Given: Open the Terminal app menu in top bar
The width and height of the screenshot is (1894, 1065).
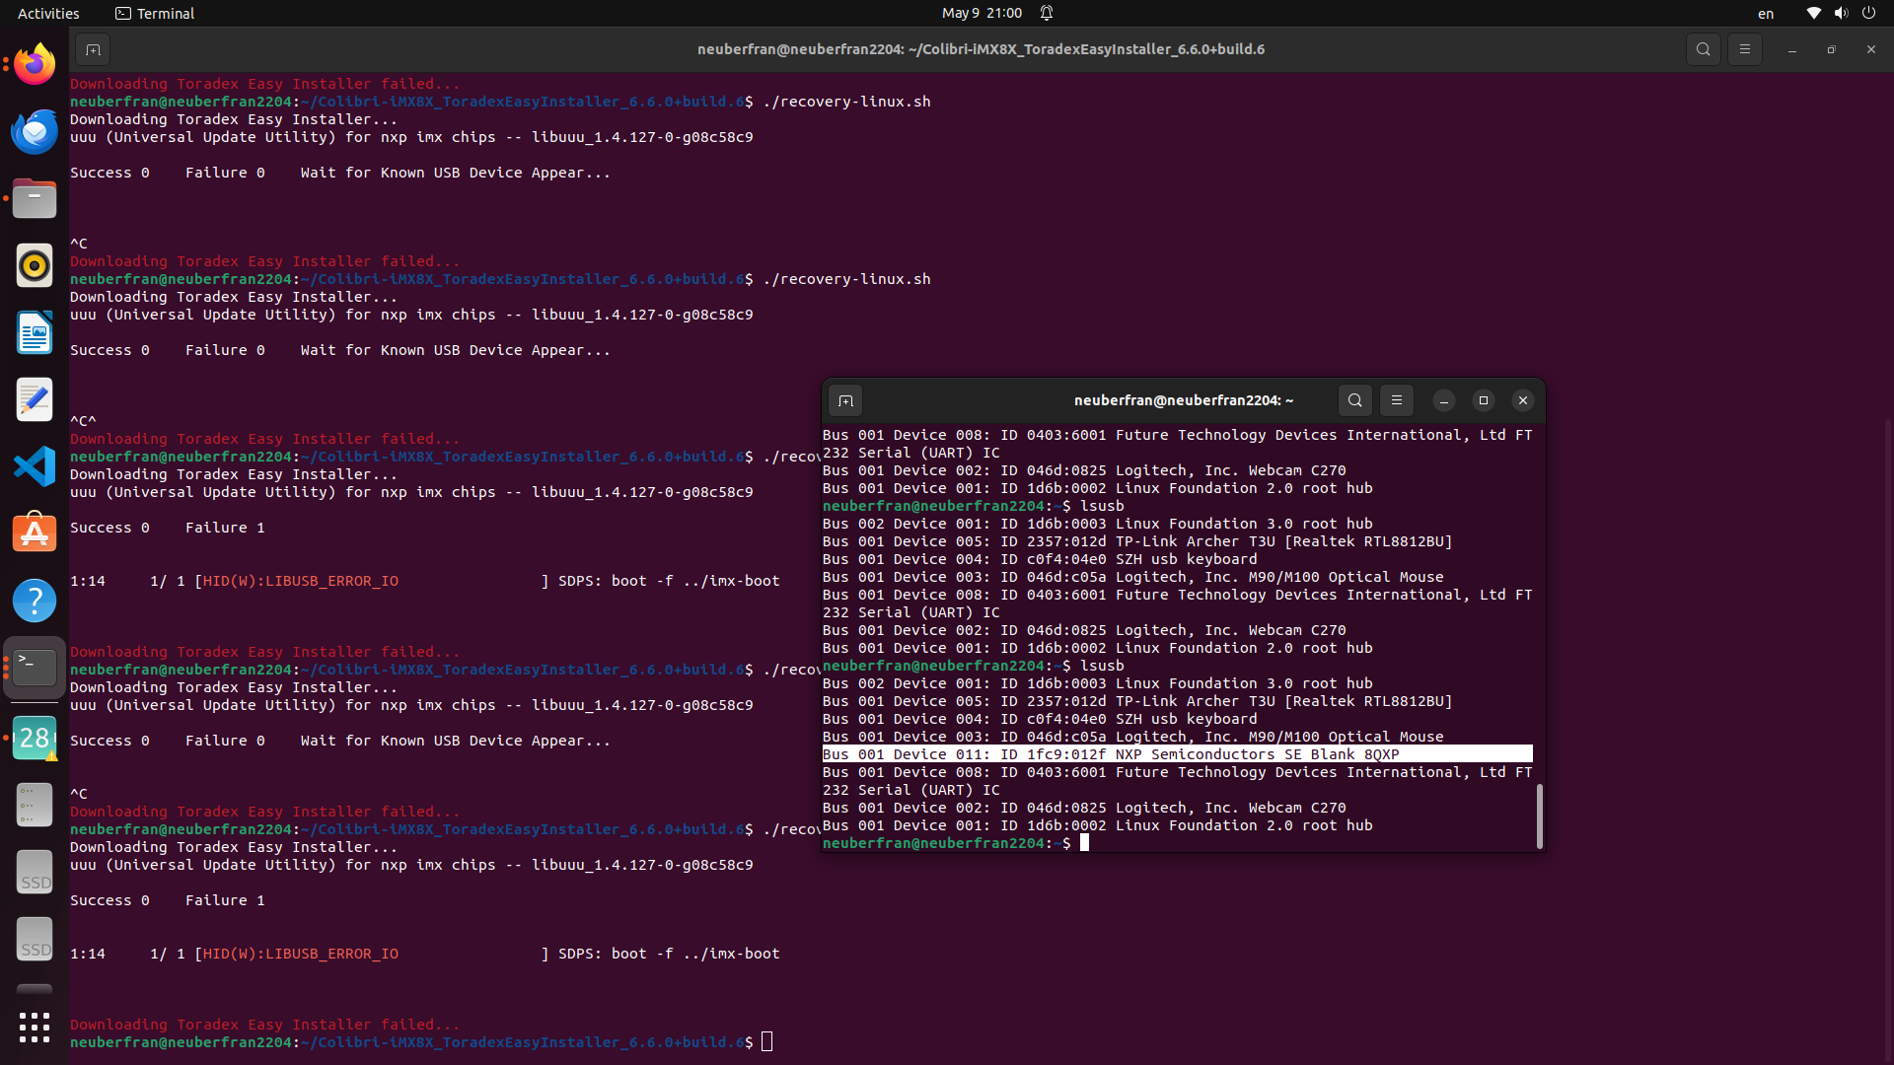Looking at the screenshot, I should [x=155, y=13].
